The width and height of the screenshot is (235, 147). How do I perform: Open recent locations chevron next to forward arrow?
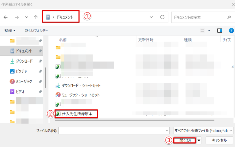pyautogui.click(x=27, y=17)
